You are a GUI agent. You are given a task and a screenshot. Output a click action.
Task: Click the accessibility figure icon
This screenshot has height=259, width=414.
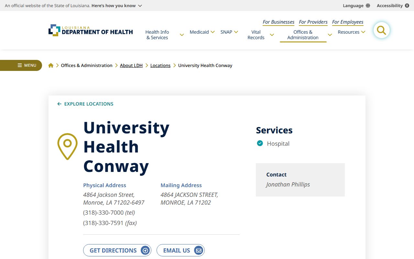[407, 6]
